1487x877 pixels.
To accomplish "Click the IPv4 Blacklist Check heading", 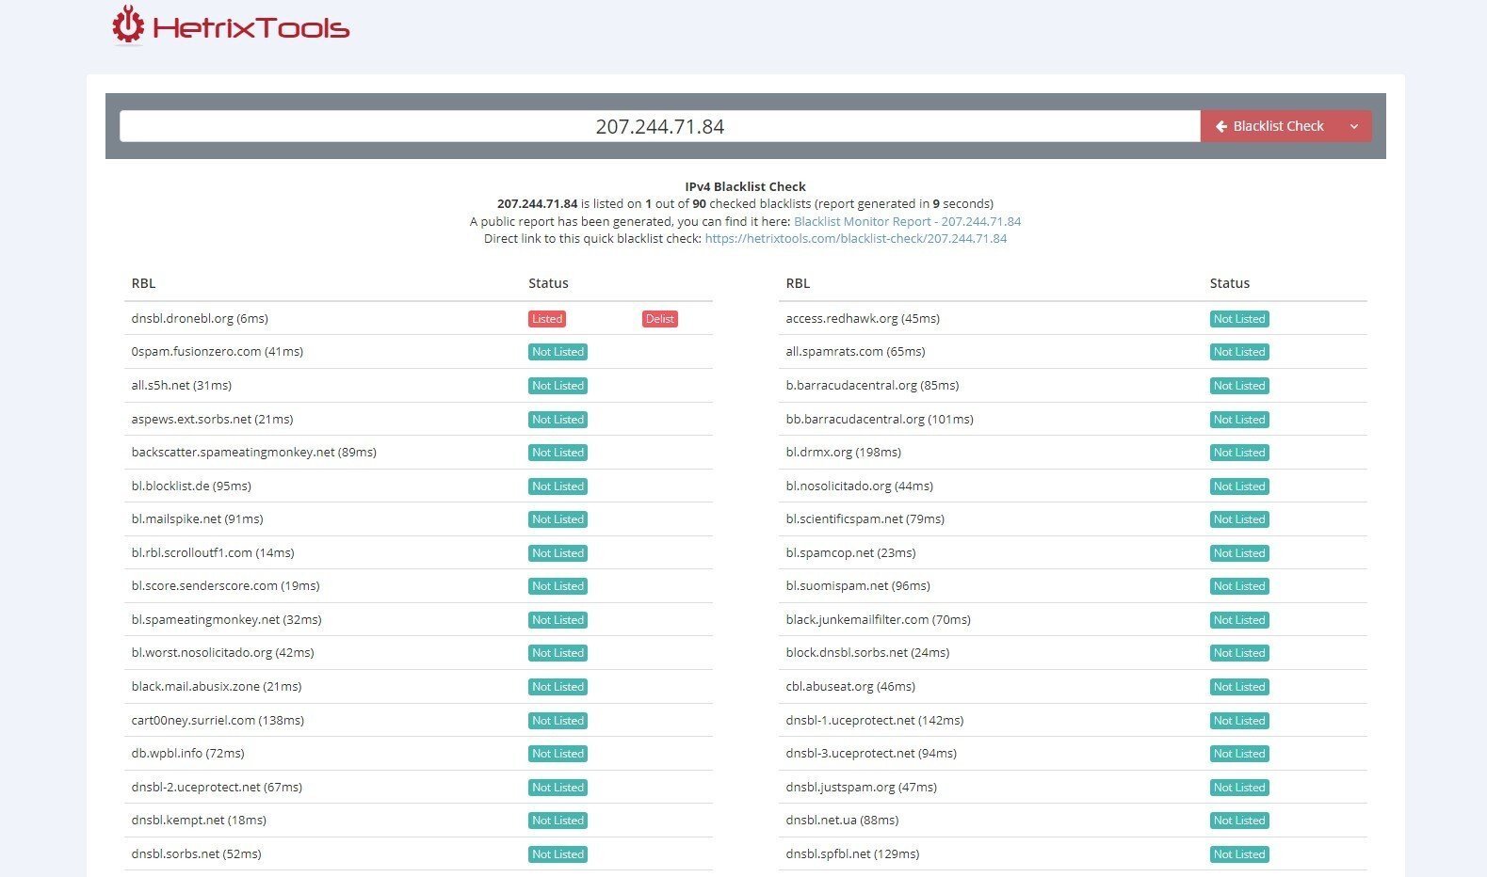I will click(745, 186).
